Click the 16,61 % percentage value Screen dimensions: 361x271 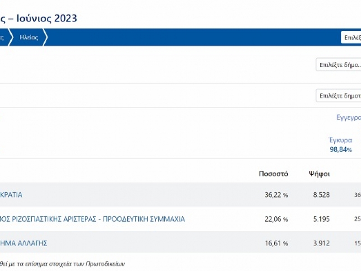click(x=276, y=243)
